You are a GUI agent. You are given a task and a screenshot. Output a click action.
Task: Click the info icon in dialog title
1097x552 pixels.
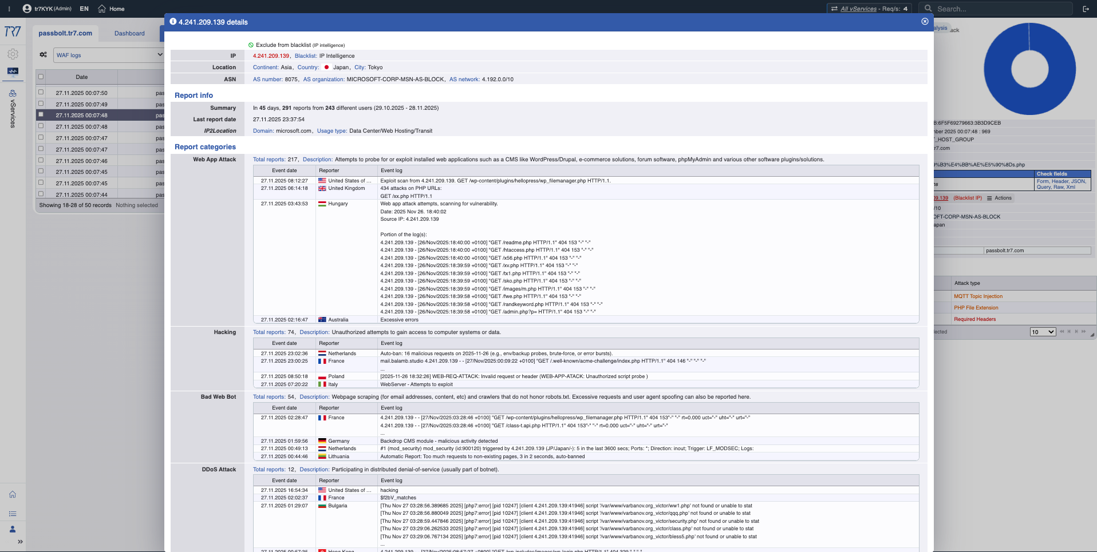173,22
